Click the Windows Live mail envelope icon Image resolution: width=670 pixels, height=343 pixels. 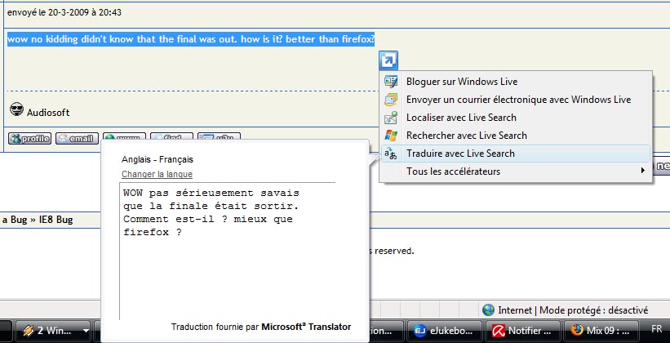391,100
